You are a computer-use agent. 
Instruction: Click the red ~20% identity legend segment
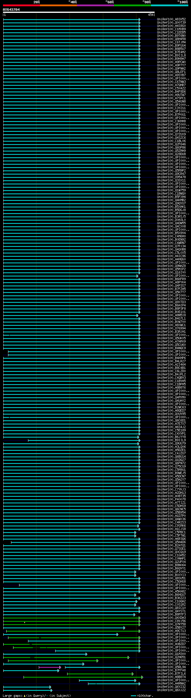coord(21,5)
